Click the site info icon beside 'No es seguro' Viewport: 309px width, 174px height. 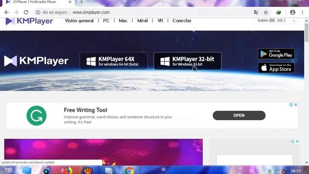click(38, 12)
